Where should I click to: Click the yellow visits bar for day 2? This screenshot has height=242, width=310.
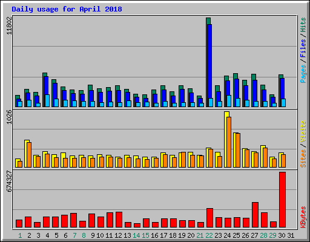26,154
